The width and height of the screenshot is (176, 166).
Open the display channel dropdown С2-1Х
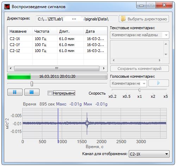pyautogui.click(x=149, y=154)
